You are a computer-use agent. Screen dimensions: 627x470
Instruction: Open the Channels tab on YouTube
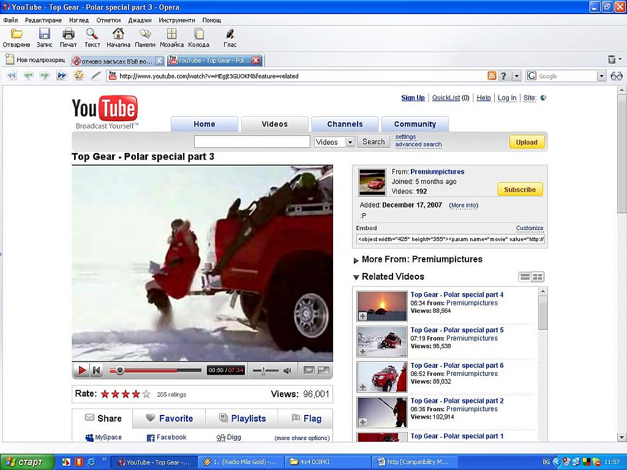tap(345, 124)
